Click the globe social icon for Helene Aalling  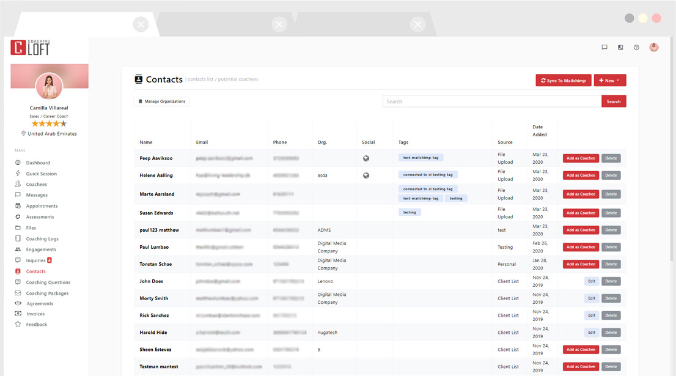point(366,175)
